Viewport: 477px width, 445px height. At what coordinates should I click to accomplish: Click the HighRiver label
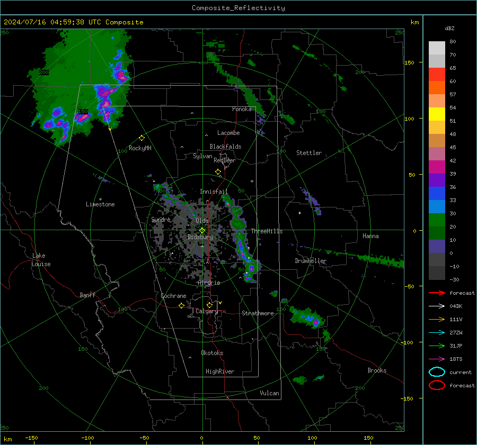click(x=220, y=371)
